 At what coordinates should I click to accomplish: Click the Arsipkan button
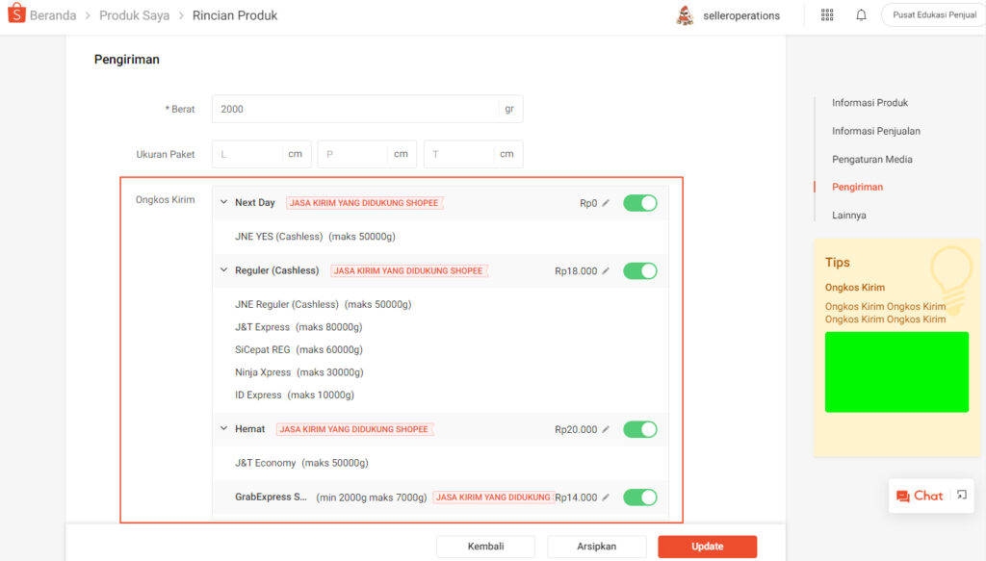point(597,547)
